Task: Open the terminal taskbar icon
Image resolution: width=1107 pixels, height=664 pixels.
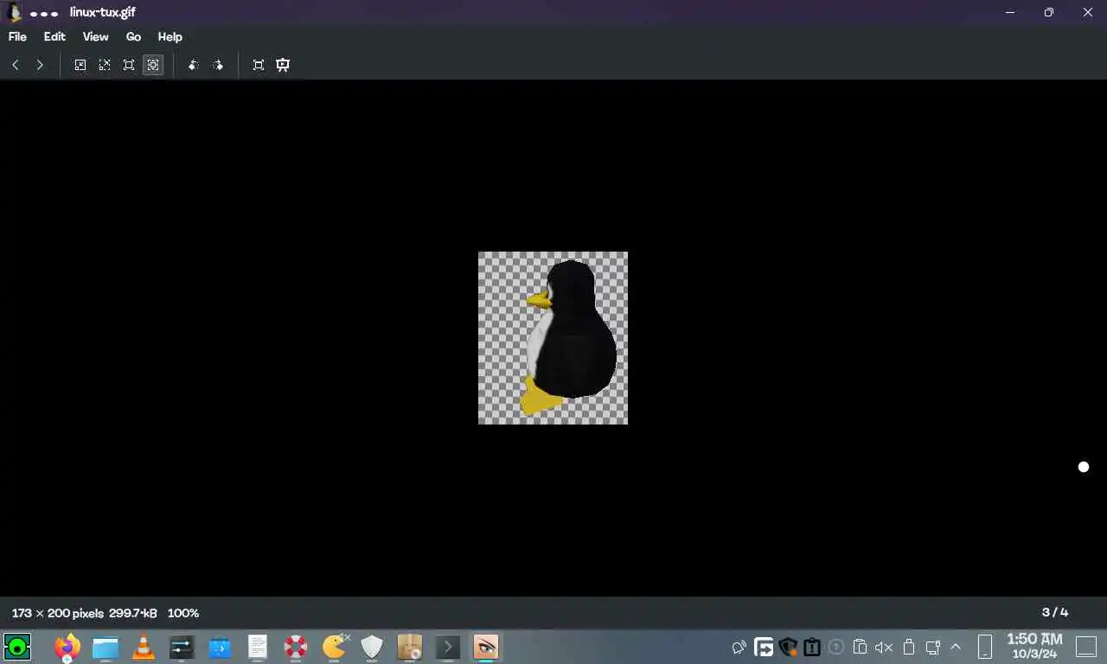Action: coord(447,647)
